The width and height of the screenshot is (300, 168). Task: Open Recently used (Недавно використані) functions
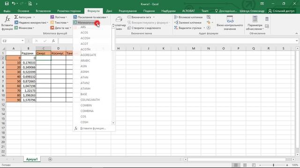coord(31,22)
